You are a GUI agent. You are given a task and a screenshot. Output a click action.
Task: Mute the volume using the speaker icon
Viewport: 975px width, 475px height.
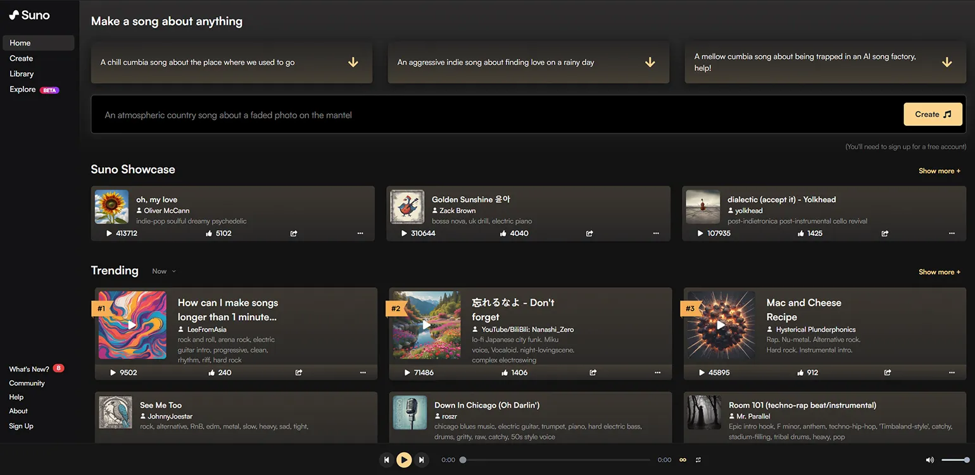(929, 460)
